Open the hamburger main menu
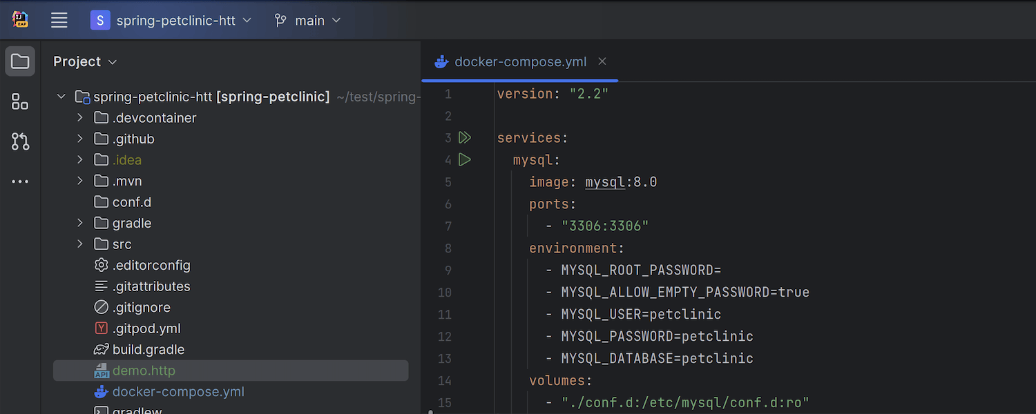The width and height of the screenshot is (1036, 414). click(x=59, y=21)
